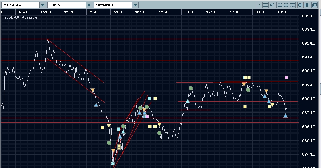The image size is (321, 168).
Task: Click the 1 min timeframe field
Action: pos(67,5)
